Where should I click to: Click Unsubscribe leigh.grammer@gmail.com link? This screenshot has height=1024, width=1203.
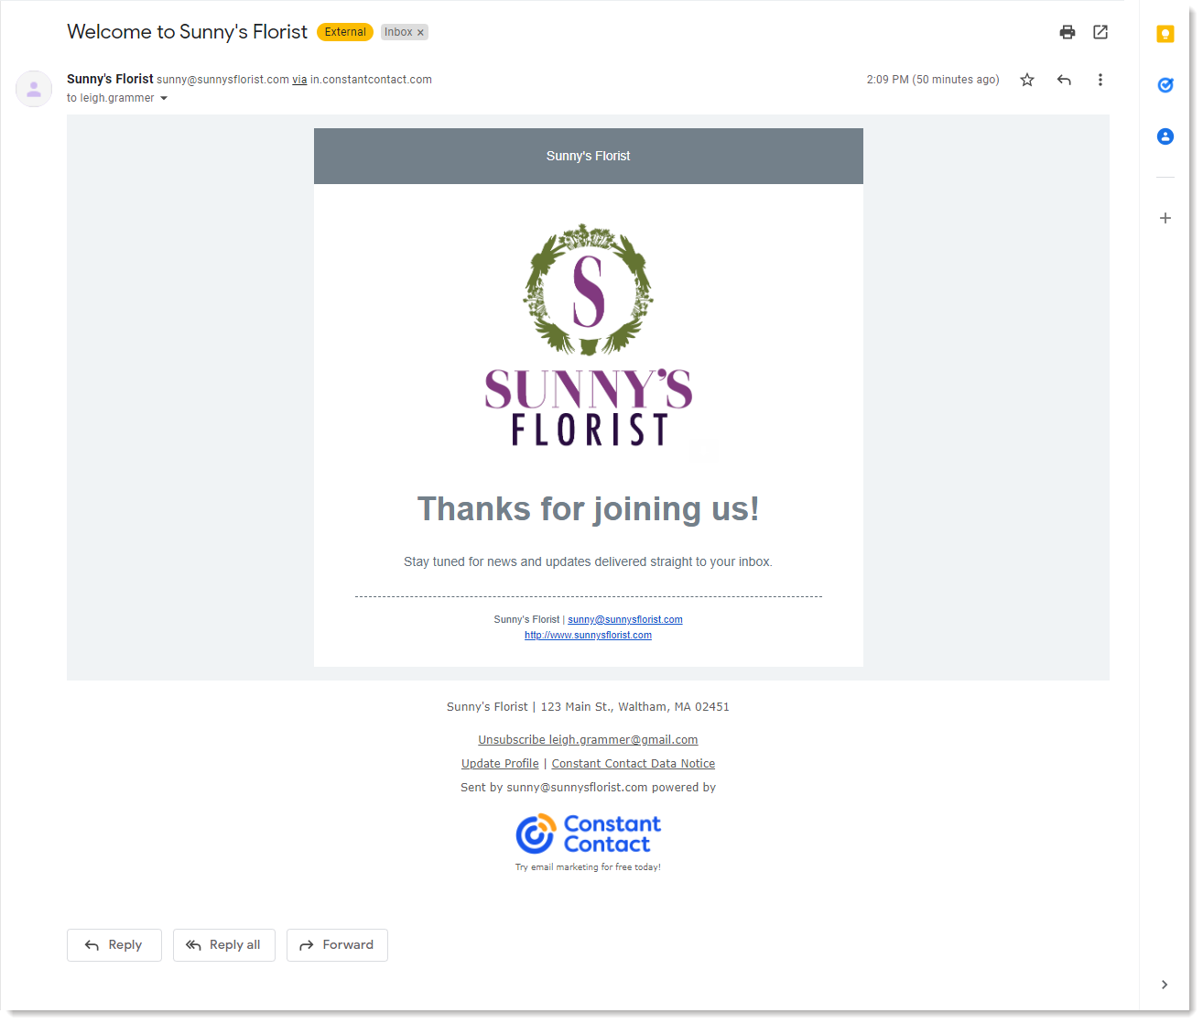pos(588,740)
